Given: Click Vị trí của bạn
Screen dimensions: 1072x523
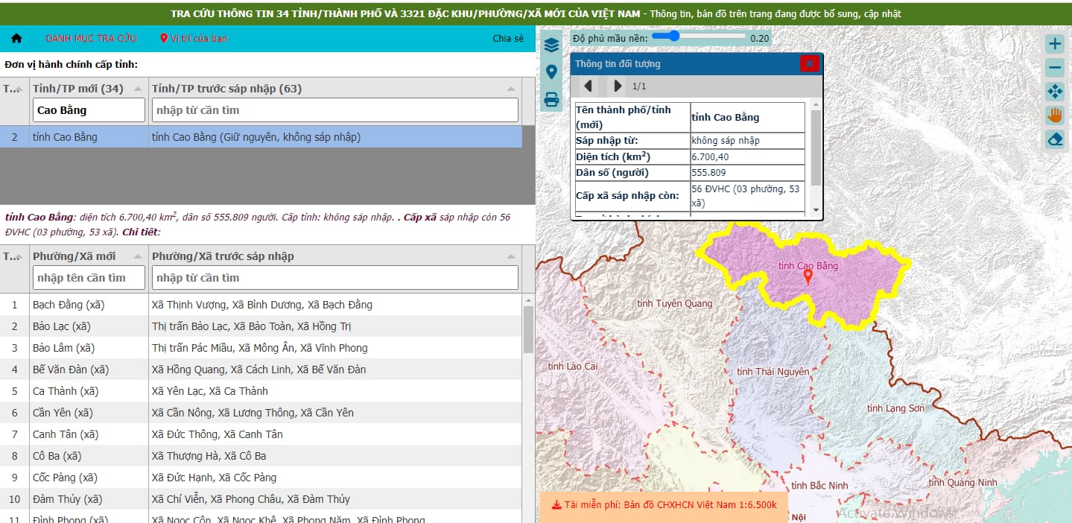Looking at the screenshot, I should click(194, 38).
